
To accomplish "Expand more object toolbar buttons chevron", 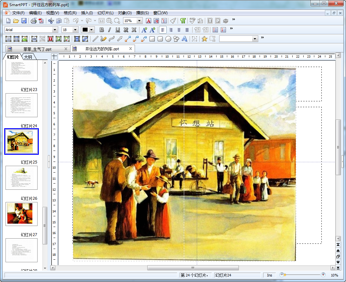I will click(262, 38).
